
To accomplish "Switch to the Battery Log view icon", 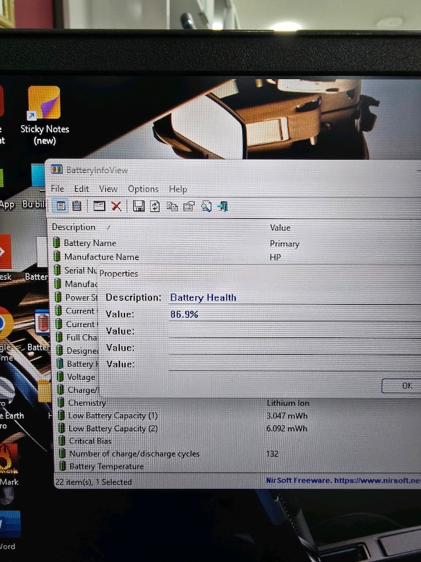I will point(77,206).
